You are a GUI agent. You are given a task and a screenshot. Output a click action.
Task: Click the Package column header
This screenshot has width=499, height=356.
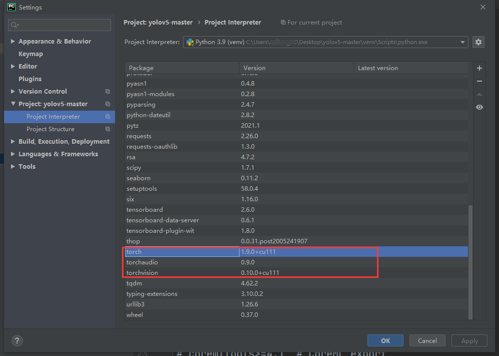coord(181,68)
